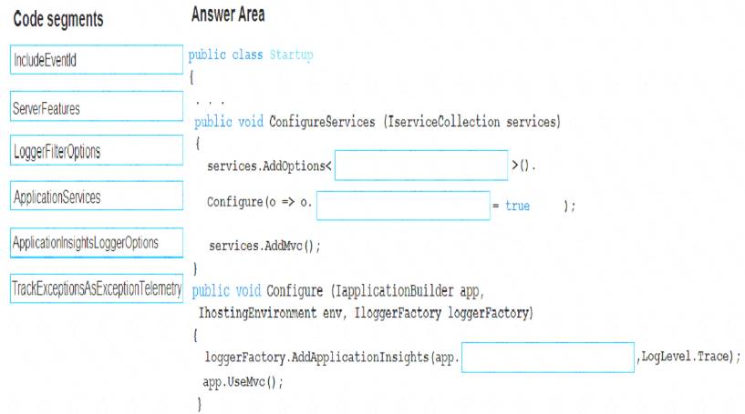
Task: Click the Answer Area heading
Action: [x=228, y=15]
